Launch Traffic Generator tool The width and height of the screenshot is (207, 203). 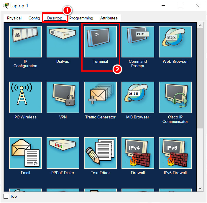(x=100, y=98)
